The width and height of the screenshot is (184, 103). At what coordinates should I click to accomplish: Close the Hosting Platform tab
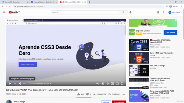[56, 2]
